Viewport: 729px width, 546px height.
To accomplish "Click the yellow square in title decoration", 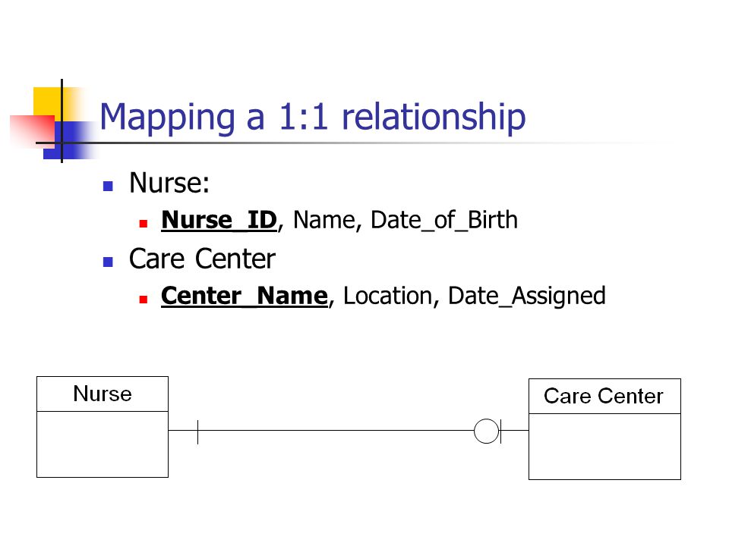I will tap(47, 102).
